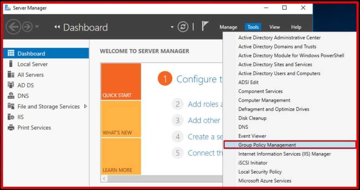Open the notifications flag icon

(x=205, y=26)
